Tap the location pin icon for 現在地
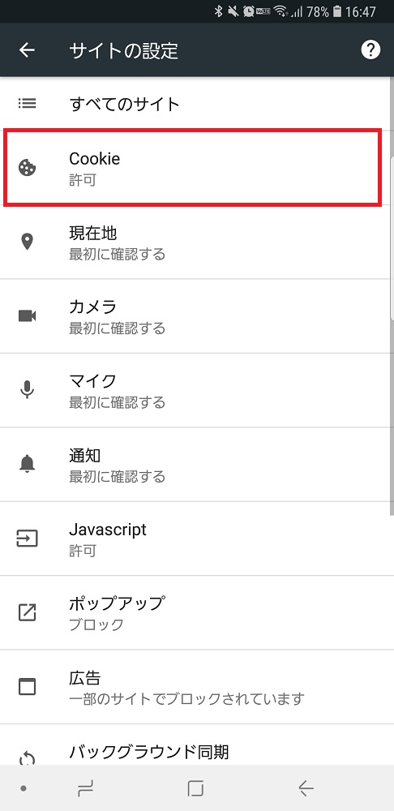 (27, 242)
